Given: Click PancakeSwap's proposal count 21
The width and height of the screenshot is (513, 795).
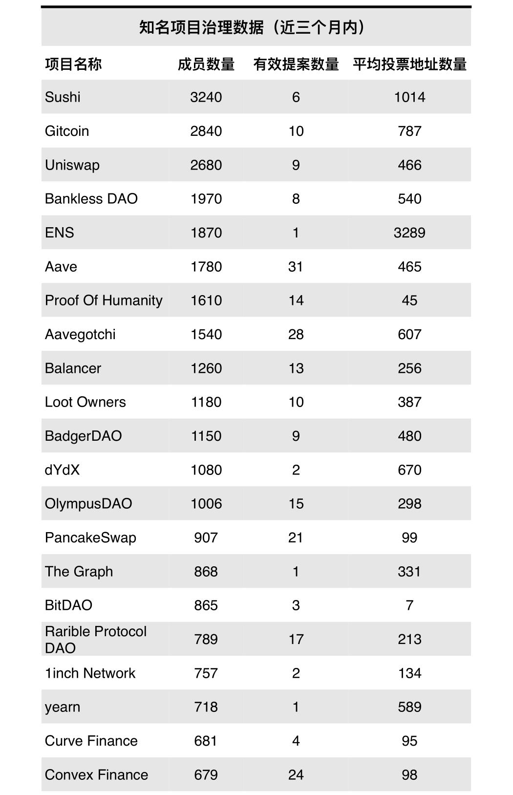Looking at the screenshot, I should [x=296, y=537].
